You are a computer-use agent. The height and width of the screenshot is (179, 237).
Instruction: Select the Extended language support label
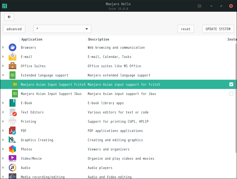[x=45, y=75]
